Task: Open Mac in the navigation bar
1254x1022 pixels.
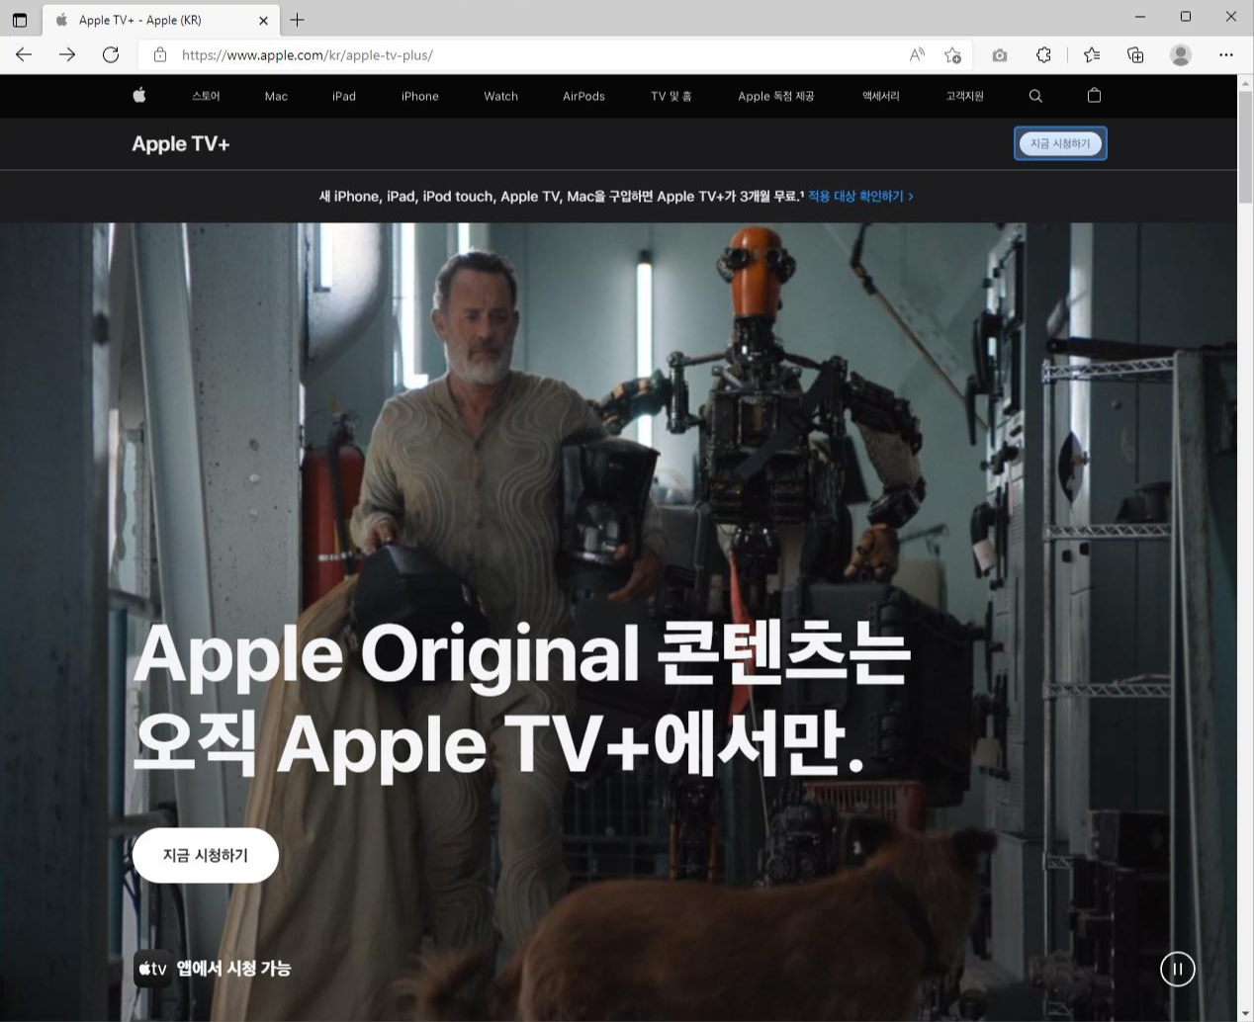Action: point(276,96)
